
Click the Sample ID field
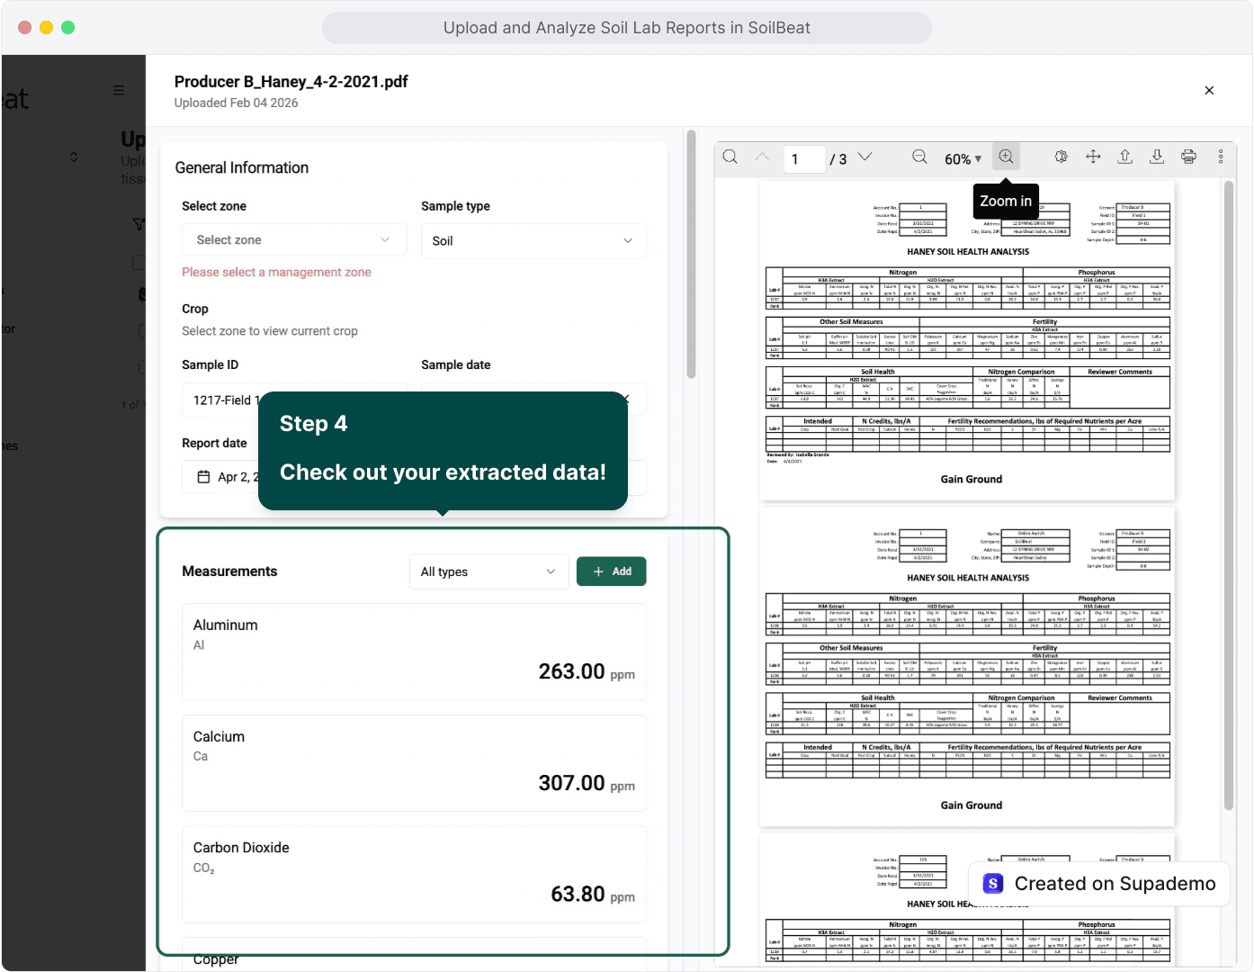[294, 400]
